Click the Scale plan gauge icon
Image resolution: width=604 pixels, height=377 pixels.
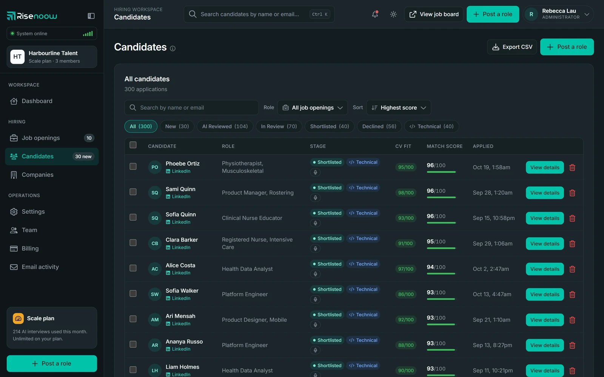click(x=18, y=319)
